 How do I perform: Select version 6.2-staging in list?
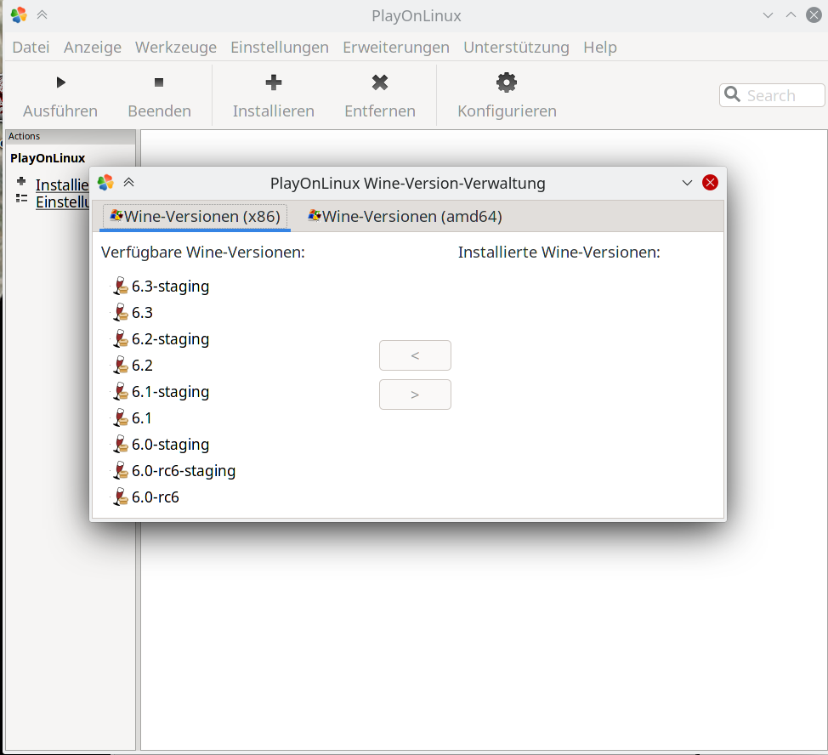click(170, 339)
